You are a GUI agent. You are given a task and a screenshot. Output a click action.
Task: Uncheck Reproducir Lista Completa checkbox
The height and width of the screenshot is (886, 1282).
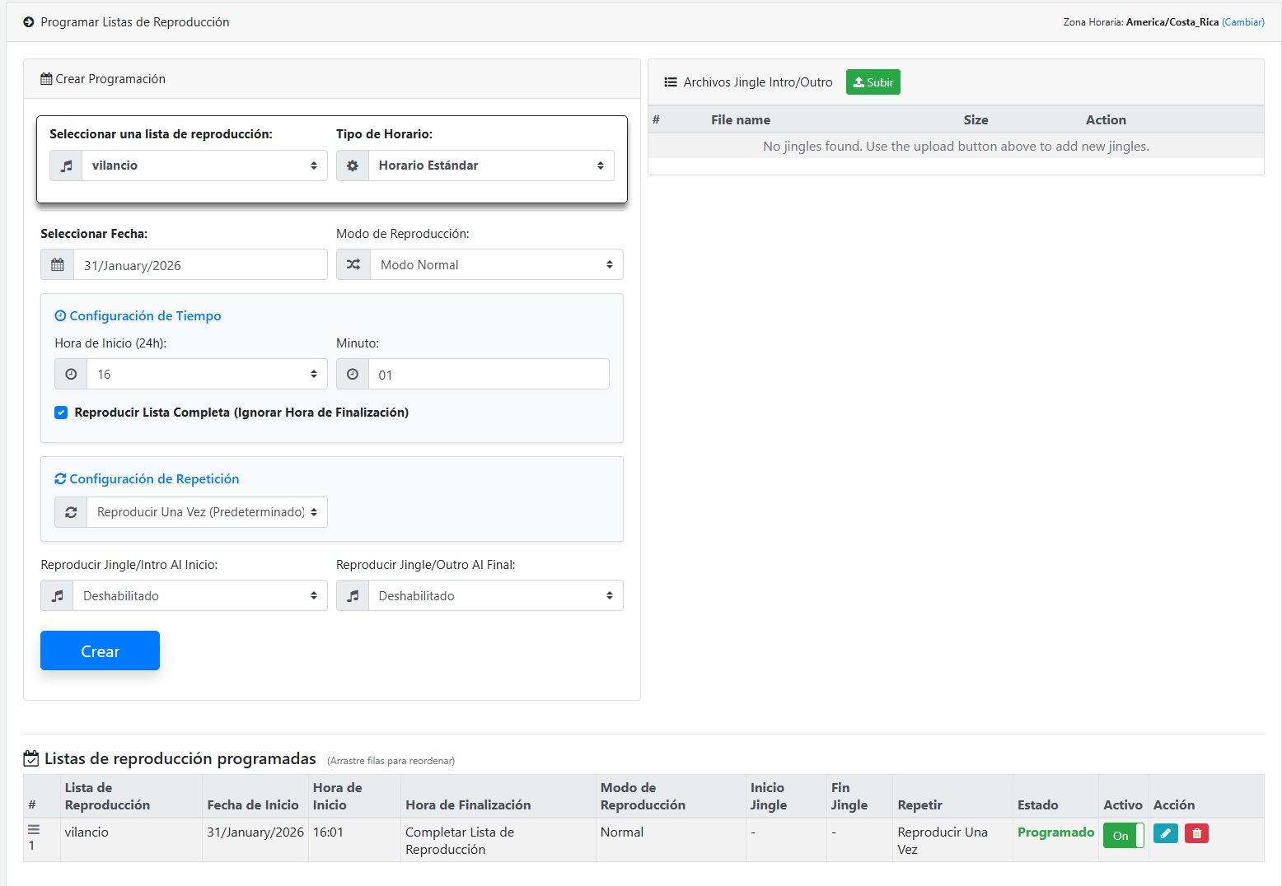(x=61, y=413)
